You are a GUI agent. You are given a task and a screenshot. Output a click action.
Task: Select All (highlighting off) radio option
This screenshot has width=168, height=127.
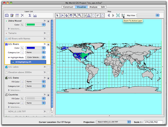(28, 62)
